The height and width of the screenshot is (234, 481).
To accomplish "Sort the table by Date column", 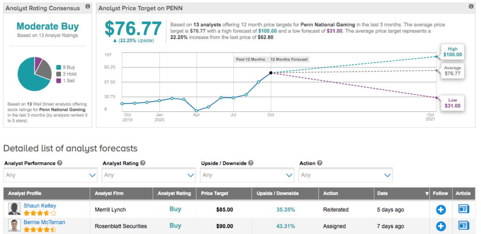I will [x=402, y=193].
